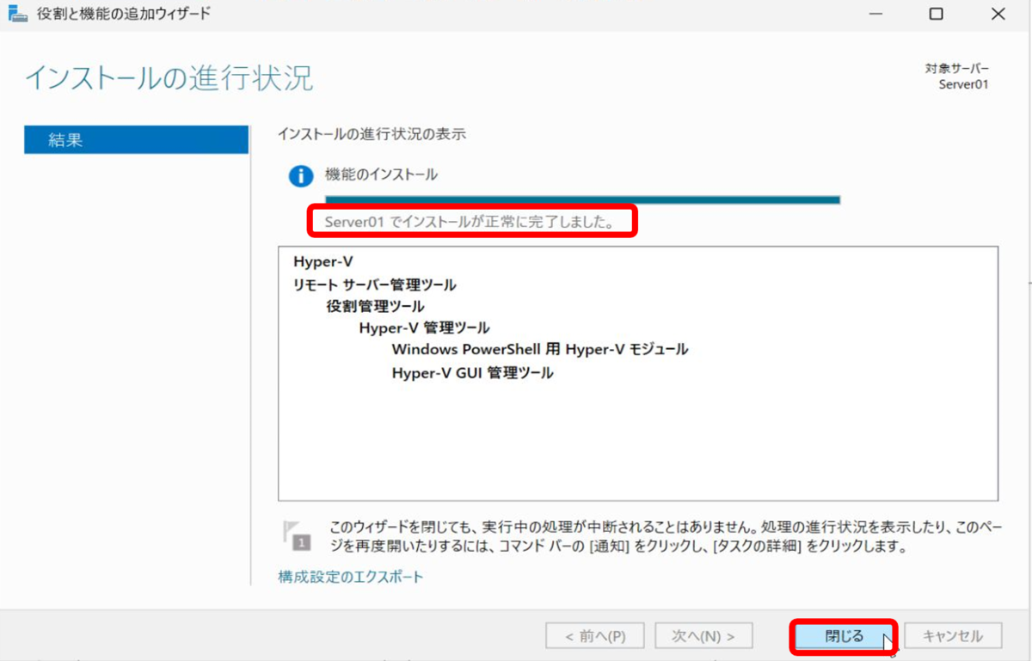Minimize the wizard window

click(875, 15)
